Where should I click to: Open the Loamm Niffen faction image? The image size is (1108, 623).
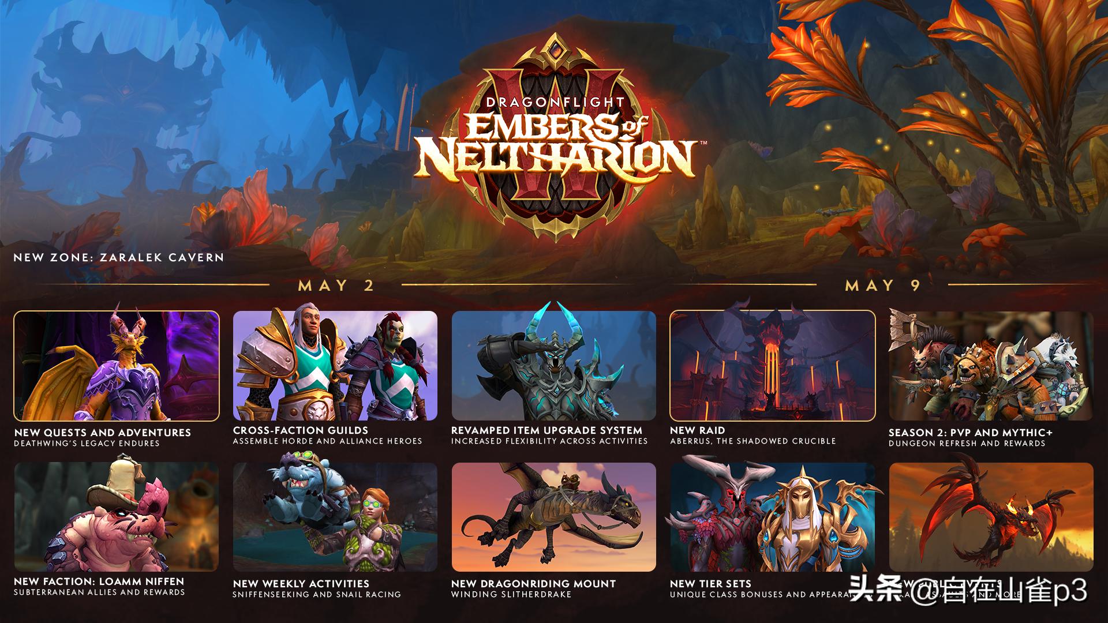[117, 517]
